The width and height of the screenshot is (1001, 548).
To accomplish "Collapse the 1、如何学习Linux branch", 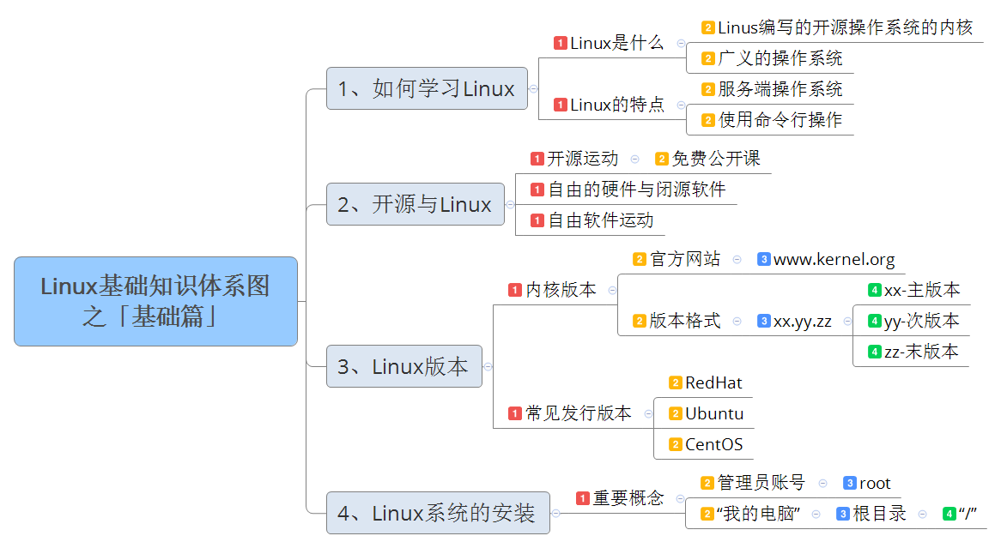I will click(x=534, y=88).
